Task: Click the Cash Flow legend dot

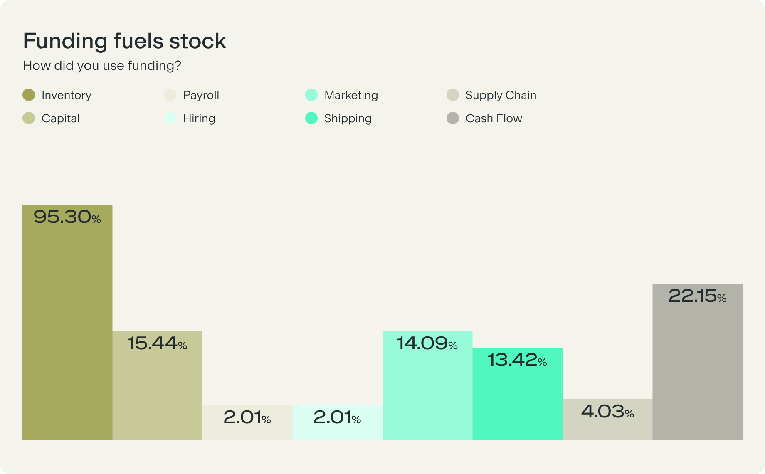Action: [x=453, y=118]
